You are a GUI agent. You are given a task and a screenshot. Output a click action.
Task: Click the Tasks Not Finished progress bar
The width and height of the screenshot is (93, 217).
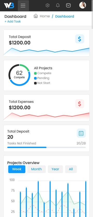(47, 148)
